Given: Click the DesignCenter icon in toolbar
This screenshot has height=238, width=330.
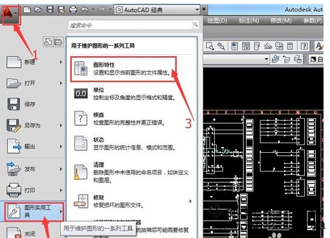Looking at the screenshot, I should 246,46.
